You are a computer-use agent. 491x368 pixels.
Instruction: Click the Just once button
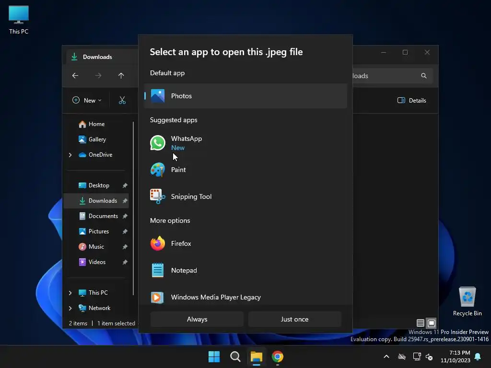pos(295,319)
